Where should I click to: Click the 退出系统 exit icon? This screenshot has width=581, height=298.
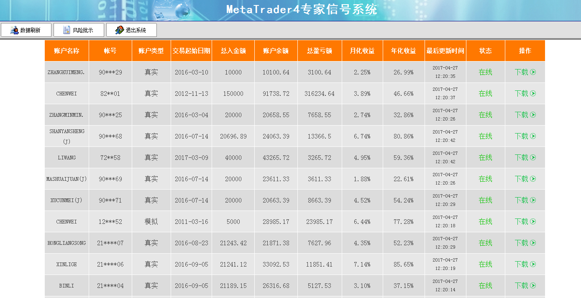(x=120, y=30)
